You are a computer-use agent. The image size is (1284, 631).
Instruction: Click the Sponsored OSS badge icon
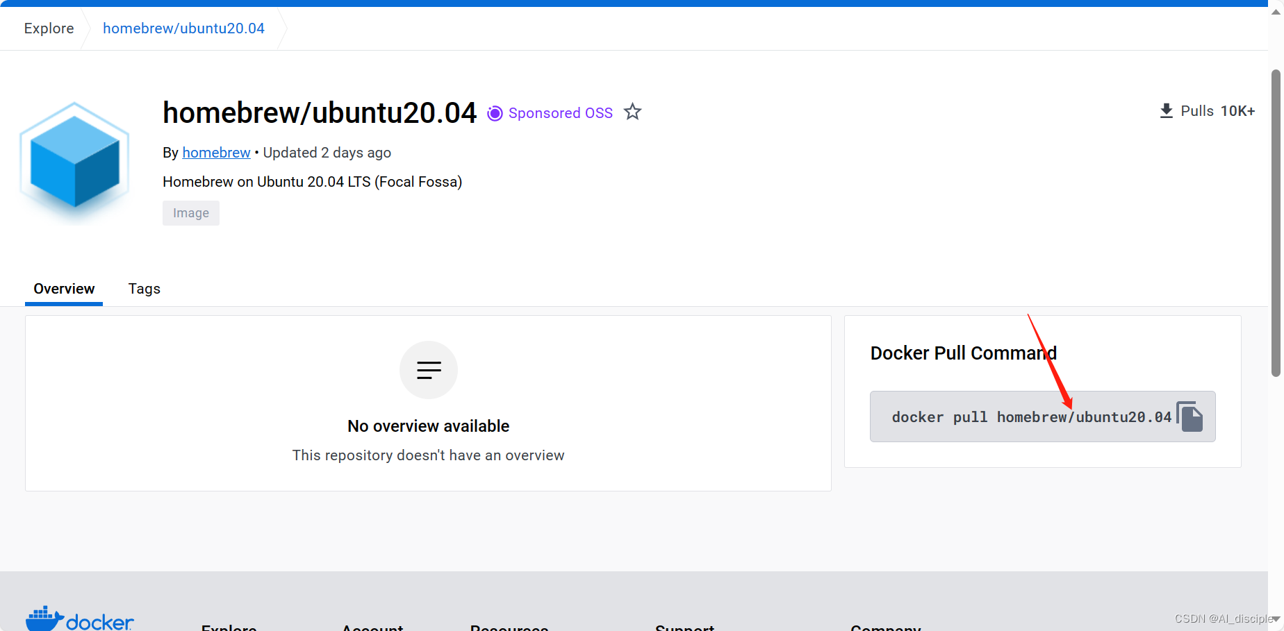495,113
